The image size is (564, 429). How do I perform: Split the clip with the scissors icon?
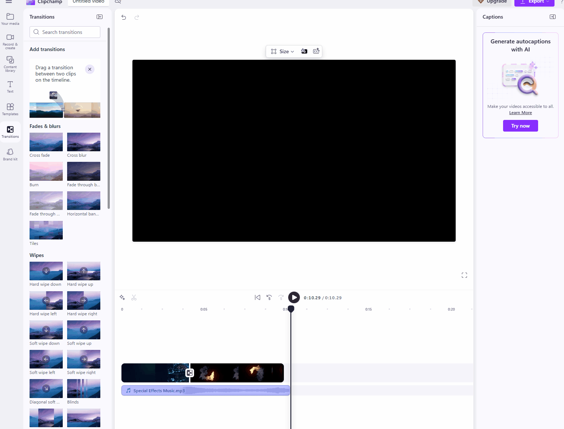134,297
